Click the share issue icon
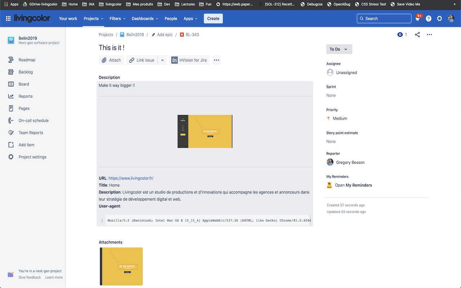The image size is (461, 288). [417, 35]
